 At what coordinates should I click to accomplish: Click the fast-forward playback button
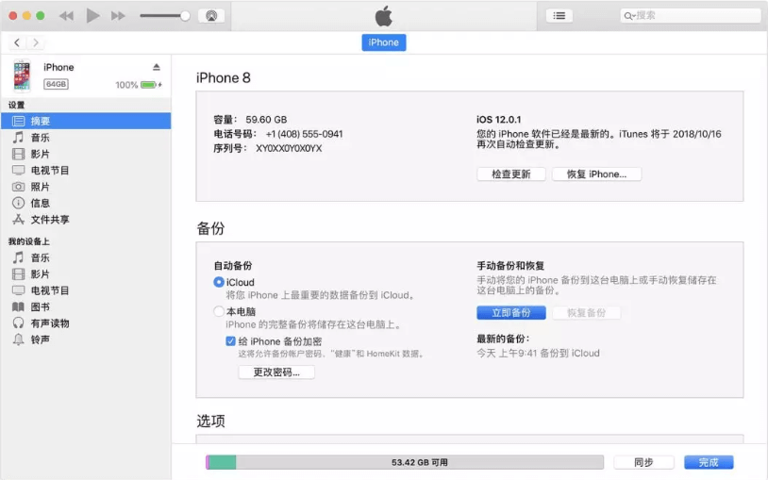[118, 16]
